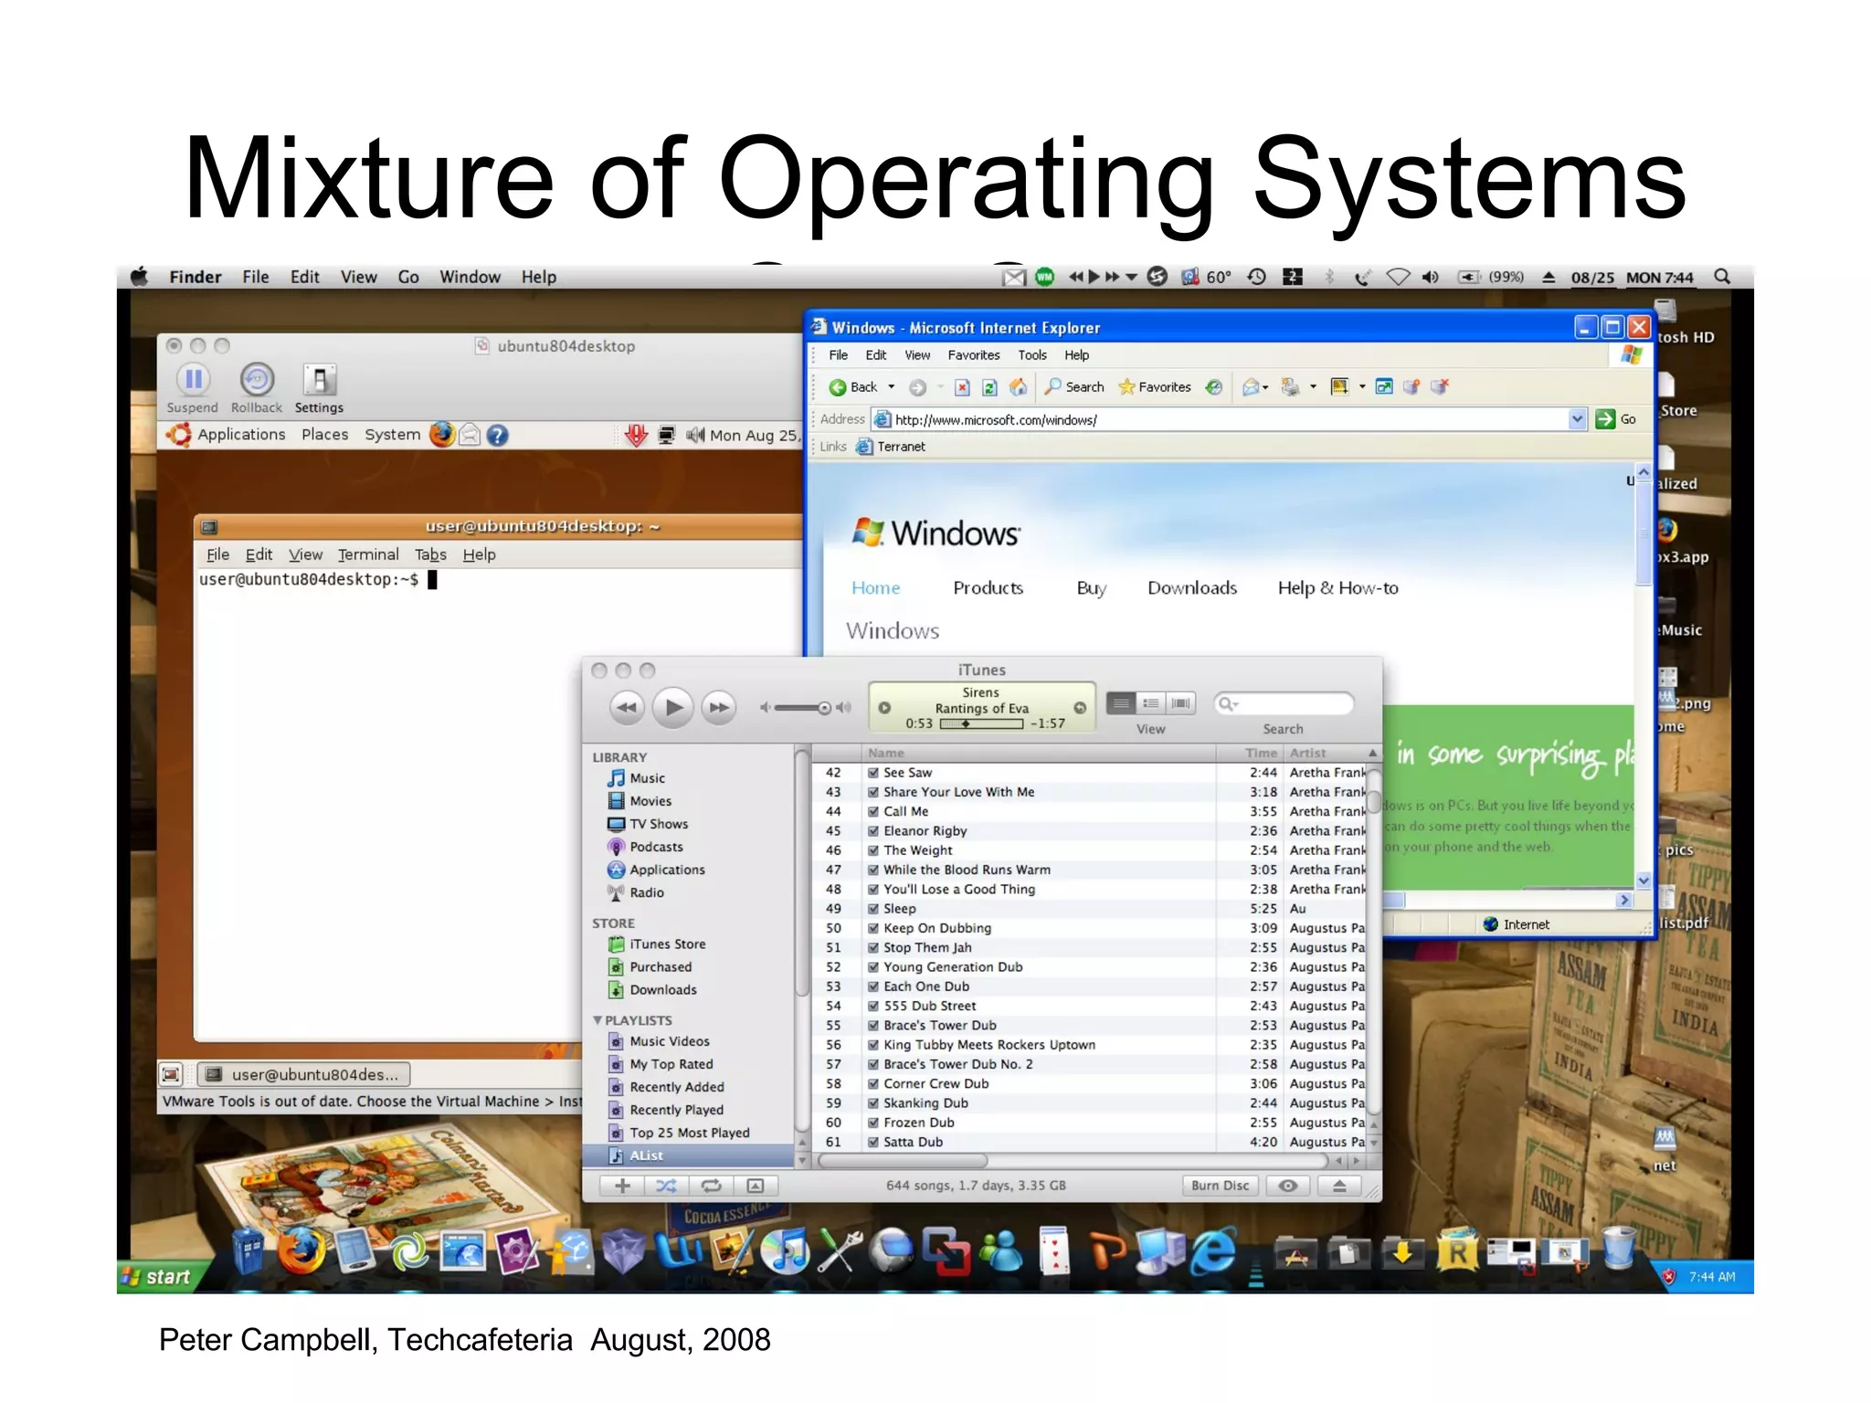Open Internet Explorer icon in the Dock

coord(1213,1250)
